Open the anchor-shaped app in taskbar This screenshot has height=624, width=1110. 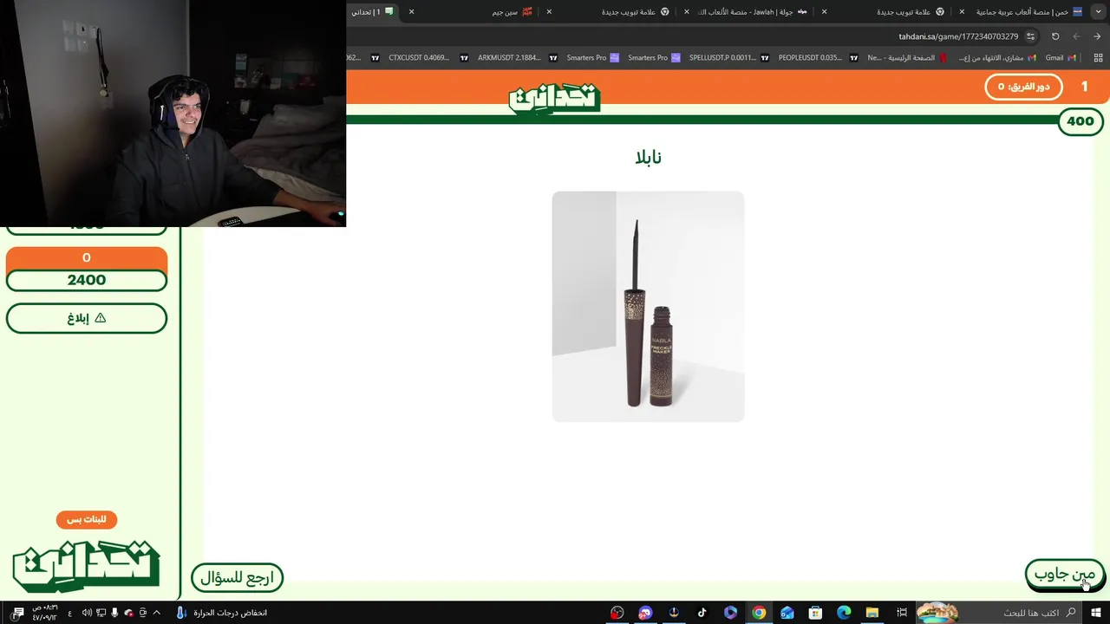click(673, 613)
